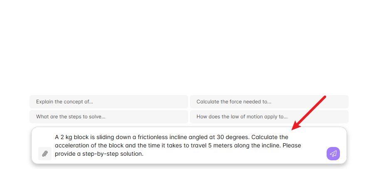Submit the physics question via purple button
This screenshot has width=374, height=169.
click(333, 154)
